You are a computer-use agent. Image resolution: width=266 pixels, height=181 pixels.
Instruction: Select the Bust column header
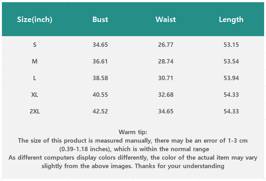point(100,19)
